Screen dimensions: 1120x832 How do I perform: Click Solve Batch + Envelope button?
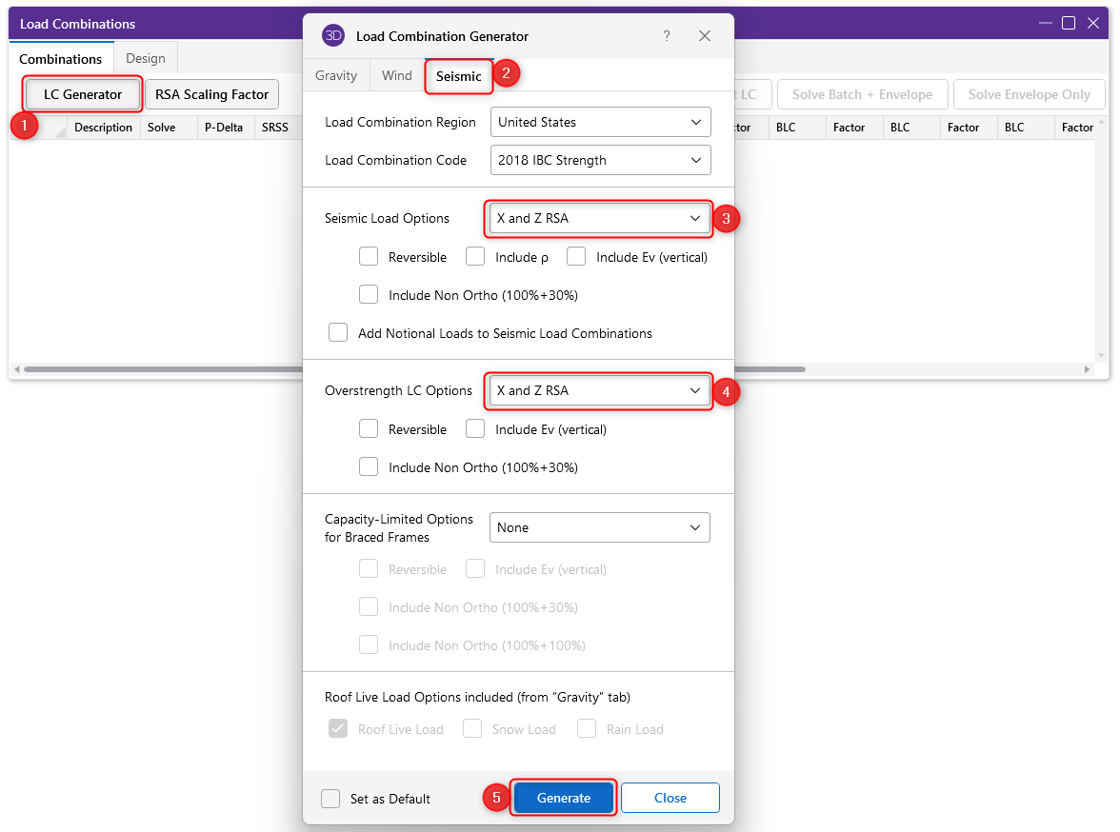point(862,94)
